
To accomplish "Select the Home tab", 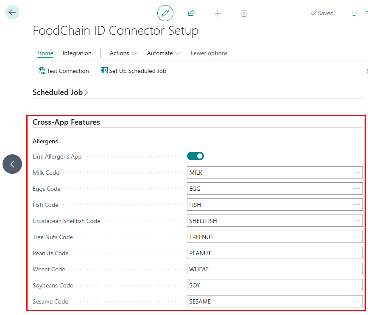I will click(45, 53).
